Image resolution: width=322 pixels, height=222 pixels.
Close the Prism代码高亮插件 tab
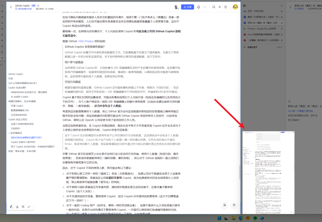point(282,34)
